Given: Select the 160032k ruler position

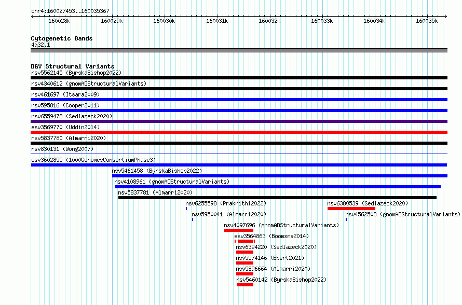Looking at the screenshot, I should point(269,21).
